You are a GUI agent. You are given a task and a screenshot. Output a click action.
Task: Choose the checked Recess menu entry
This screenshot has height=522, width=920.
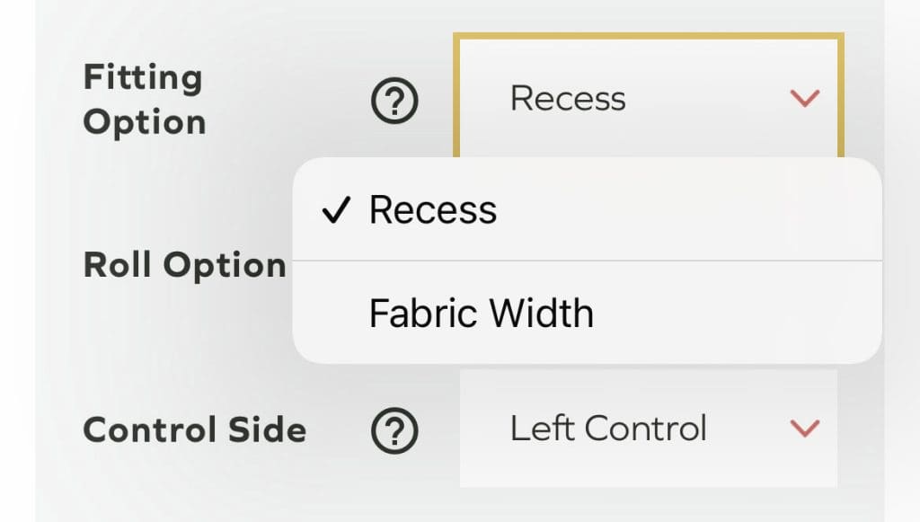click(x=433, y=210)
